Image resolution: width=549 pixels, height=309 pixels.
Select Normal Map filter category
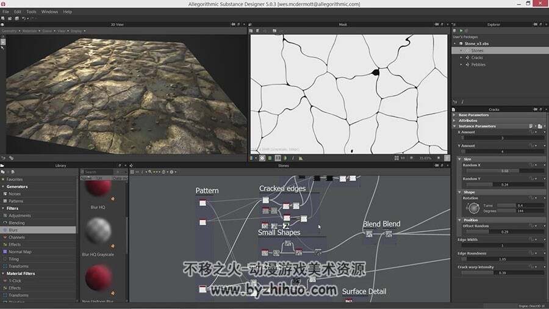pos(20,252)
